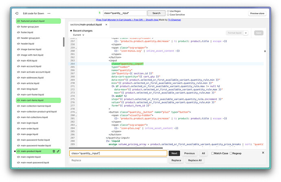Image resolution: width=281 pixels, height=182 pixels.
Task: Click Previous to find prior match
Action: pyautogui.click(x=189, y=153)
